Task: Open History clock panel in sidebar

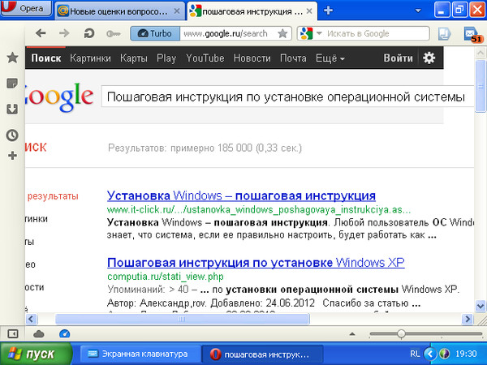Action: tap(12, 135)
